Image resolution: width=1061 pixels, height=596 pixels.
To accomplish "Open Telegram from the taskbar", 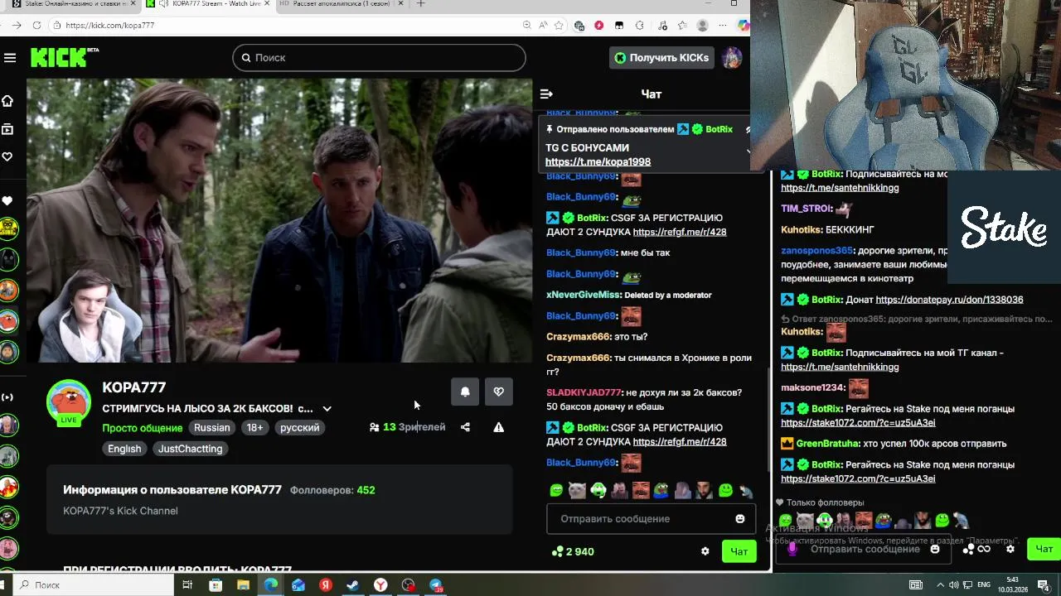I will [435, 585].
